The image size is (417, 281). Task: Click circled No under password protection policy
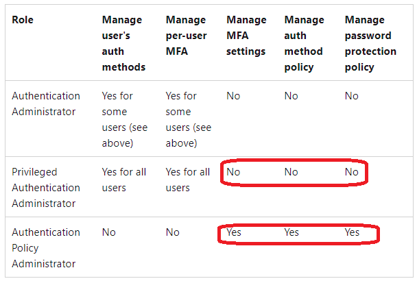352,172
